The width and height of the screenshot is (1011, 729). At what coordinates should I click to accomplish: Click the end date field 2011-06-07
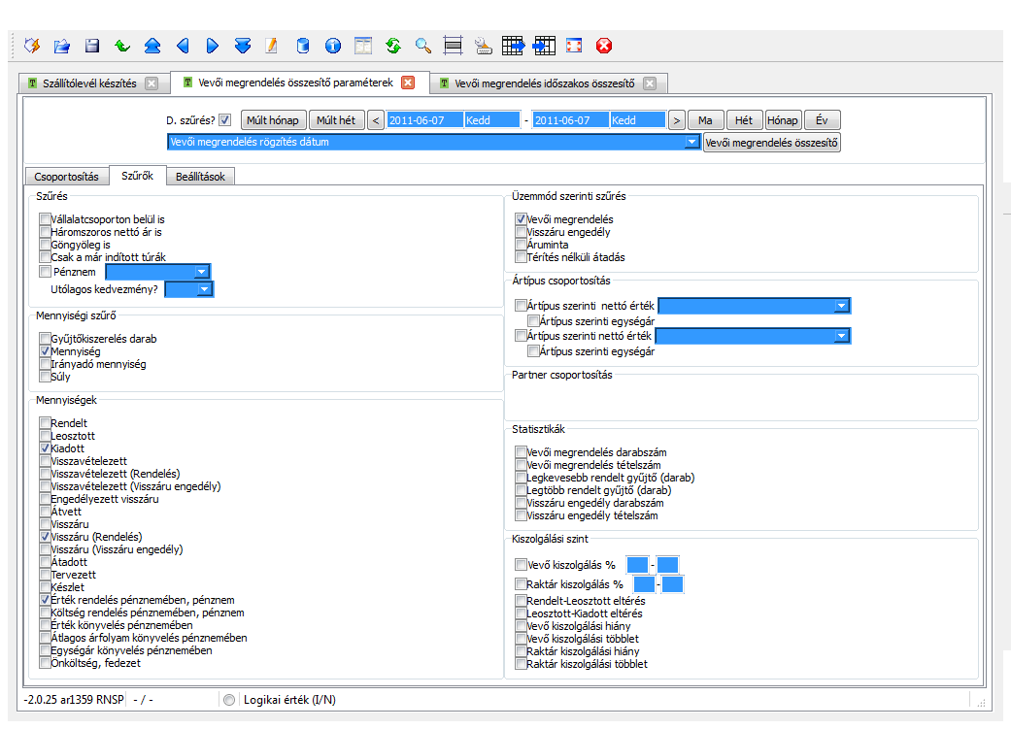tap(570, 120)
